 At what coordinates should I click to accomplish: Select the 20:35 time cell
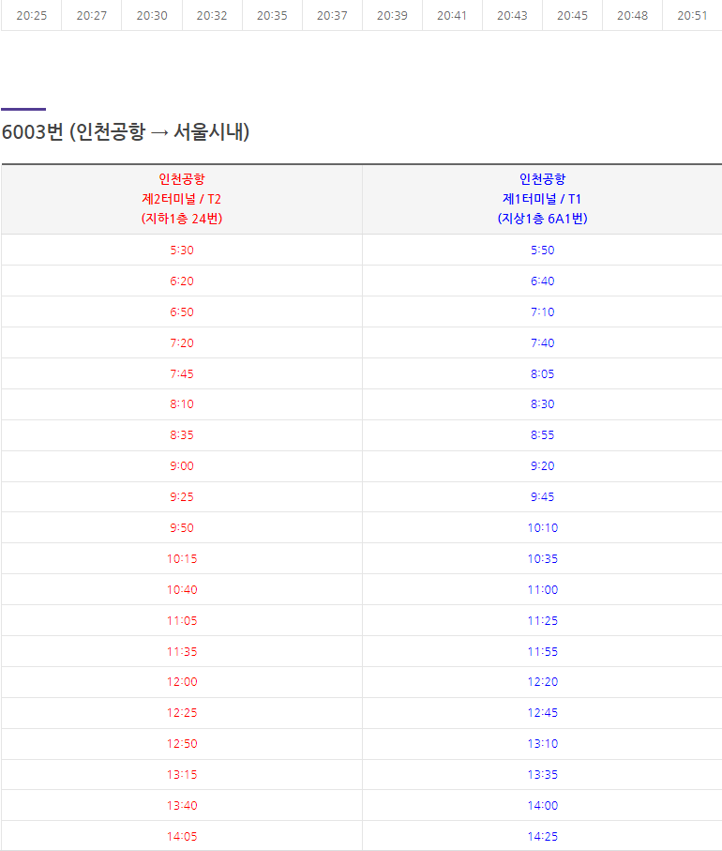272,15
